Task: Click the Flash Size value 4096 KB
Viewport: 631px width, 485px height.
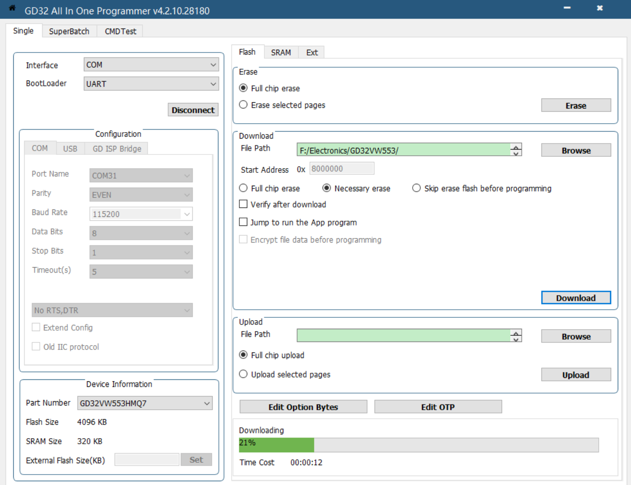Action: point(92,422)
